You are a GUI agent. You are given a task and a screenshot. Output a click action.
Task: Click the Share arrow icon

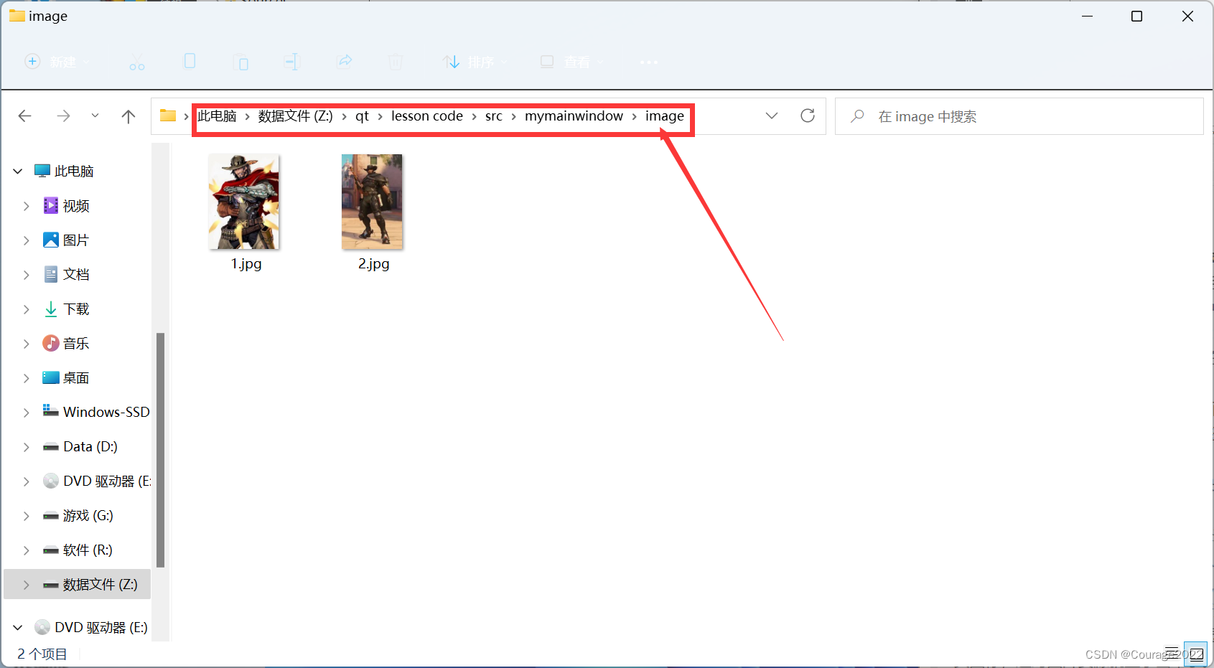pyautogui.click(x=345, y=61)
